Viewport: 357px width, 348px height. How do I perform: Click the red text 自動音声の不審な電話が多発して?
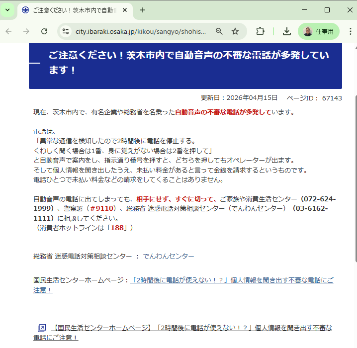[x=223, y=112]
